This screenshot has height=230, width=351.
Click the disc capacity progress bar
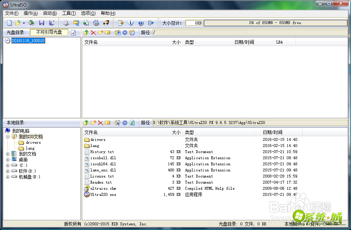point(276,23)
